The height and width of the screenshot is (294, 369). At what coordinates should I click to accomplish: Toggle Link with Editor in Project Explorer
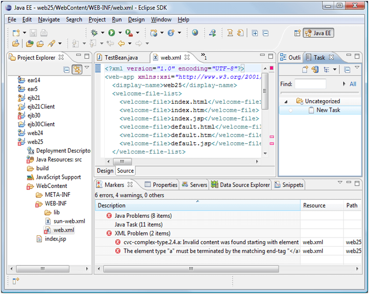click(77, 69)
